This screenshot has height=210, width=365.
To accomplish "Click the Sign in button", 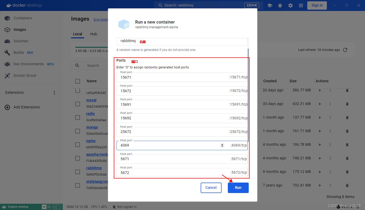I will tap(317, 5).
